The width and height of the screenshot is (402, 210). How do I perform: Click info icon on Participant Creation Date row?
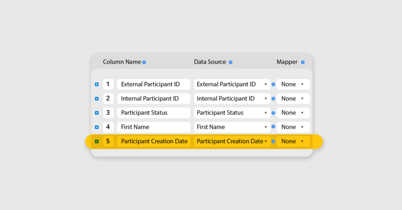tap(273, 141)
